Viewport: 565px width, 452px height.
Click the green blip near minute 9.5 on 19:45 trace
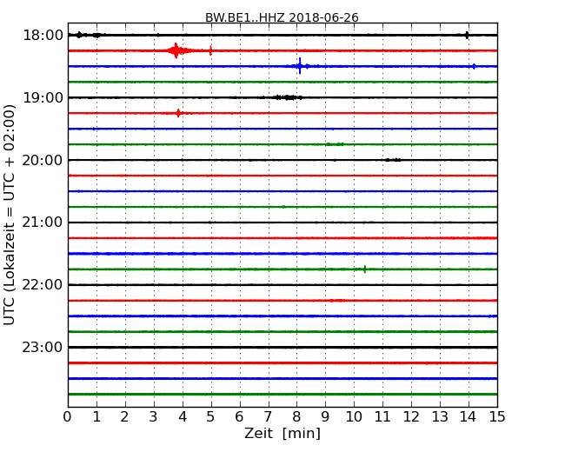point(336,144)
